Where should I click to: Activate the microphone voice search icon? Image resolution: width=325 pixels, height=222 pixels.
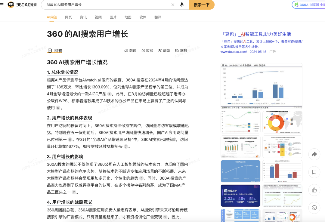click(182, 5)
